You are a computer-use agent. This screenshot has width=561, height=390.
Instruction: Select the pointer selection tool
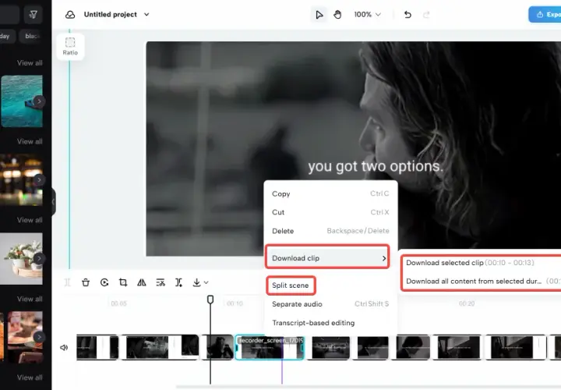coord(319,15)
